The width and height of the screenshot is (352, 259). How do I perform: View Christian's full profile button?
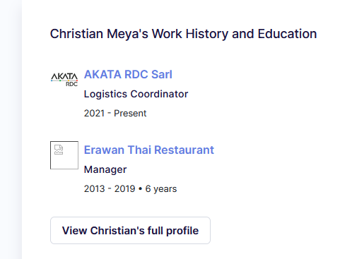[130, 230]
